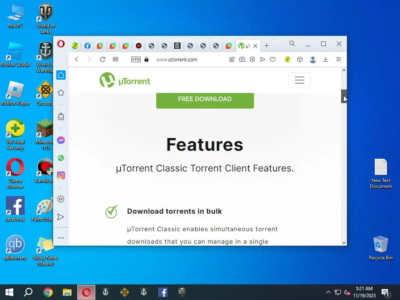Select 360 Total Security desktop shortcut
400x300 pixels.
(x=15, y=135)
